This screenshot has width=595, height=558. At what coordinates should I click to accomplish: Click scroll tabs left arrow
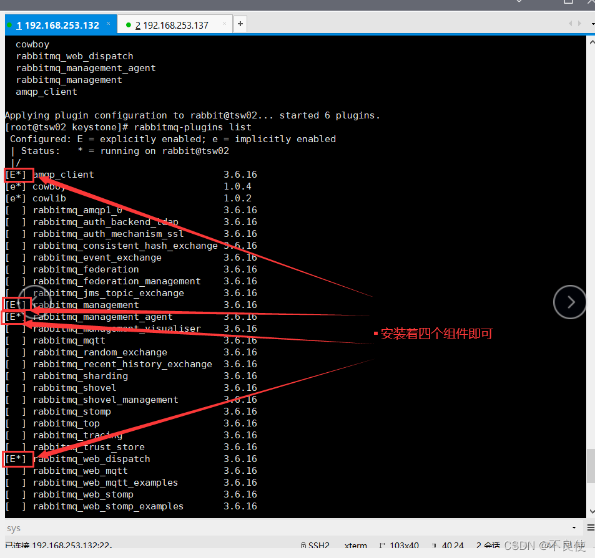(x=570, y=24)
